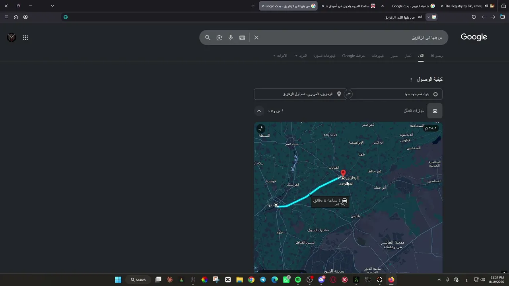
Task: Open the browser extensions puzzle icon
Action: (x=16, y=17)
